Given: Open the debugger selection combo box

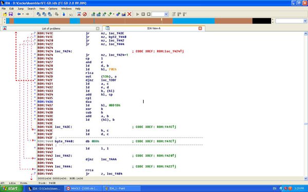Looking at the screenshot, I should pos(160,14).
